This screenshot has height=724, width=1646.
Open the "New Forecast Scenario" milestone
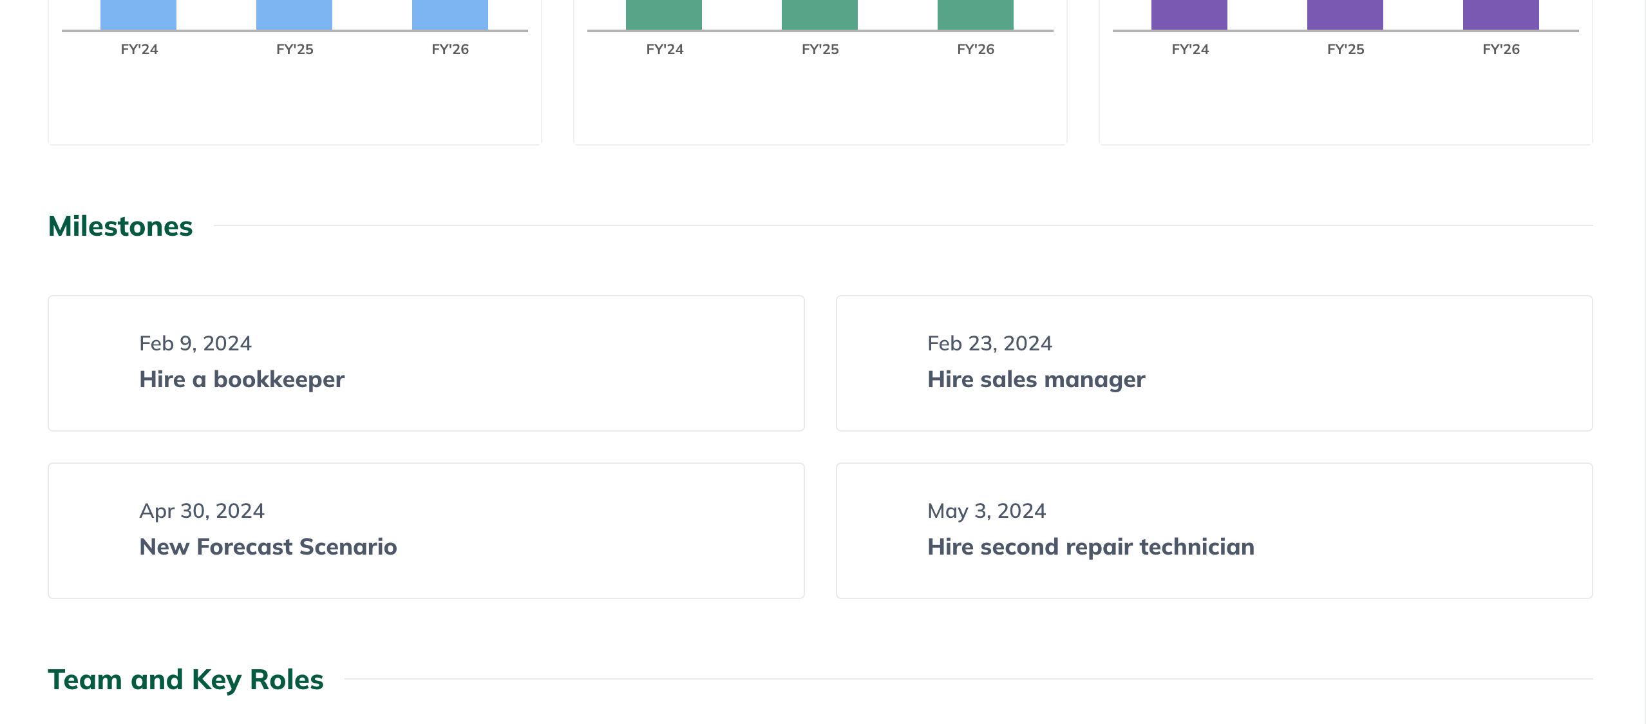(268, 547)
